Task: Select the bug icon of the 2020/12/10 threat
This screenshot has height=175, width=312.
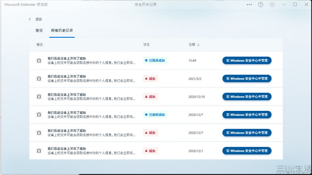Action: [39, 97]
